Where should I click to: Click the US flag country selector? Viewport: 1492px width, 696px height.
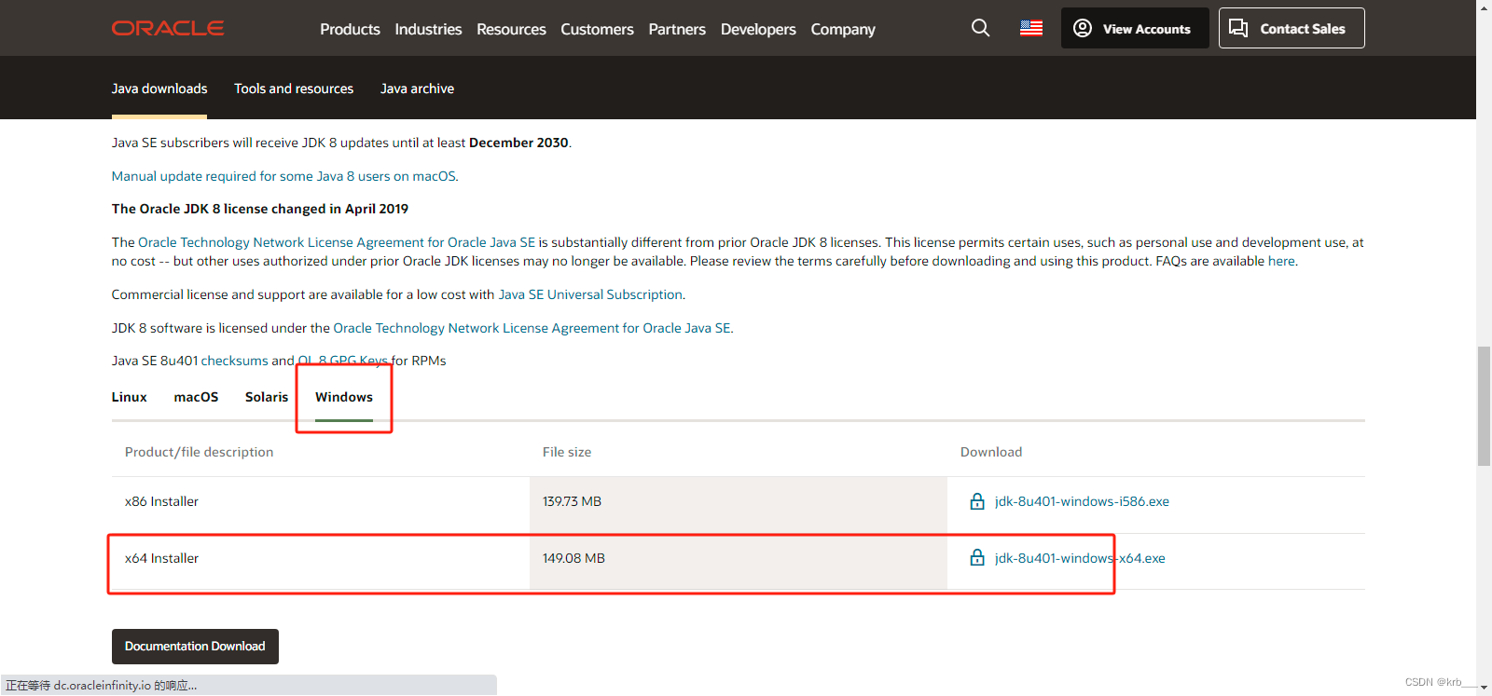click(1031, 28)
